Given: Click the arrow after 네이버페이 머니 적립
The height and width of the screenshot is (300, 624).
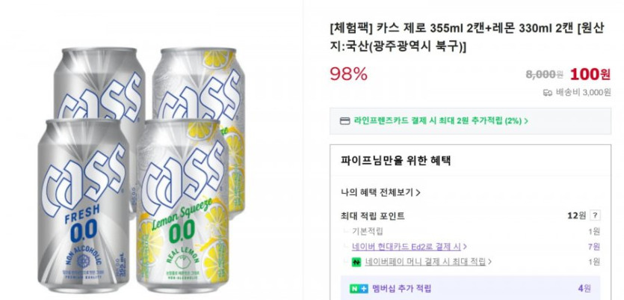Looking at the screenshot, I should 489,262.
